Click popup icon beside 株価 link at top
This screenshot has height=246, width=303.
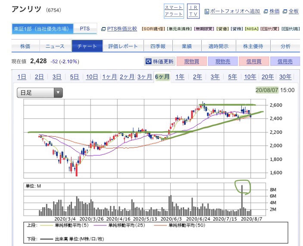pos(266,12)
